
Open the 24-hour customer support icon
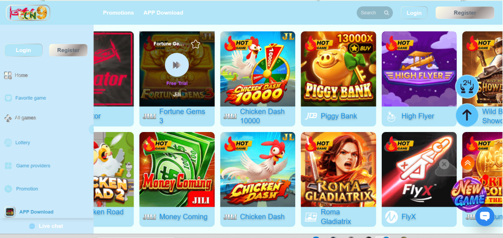point(467,86)
